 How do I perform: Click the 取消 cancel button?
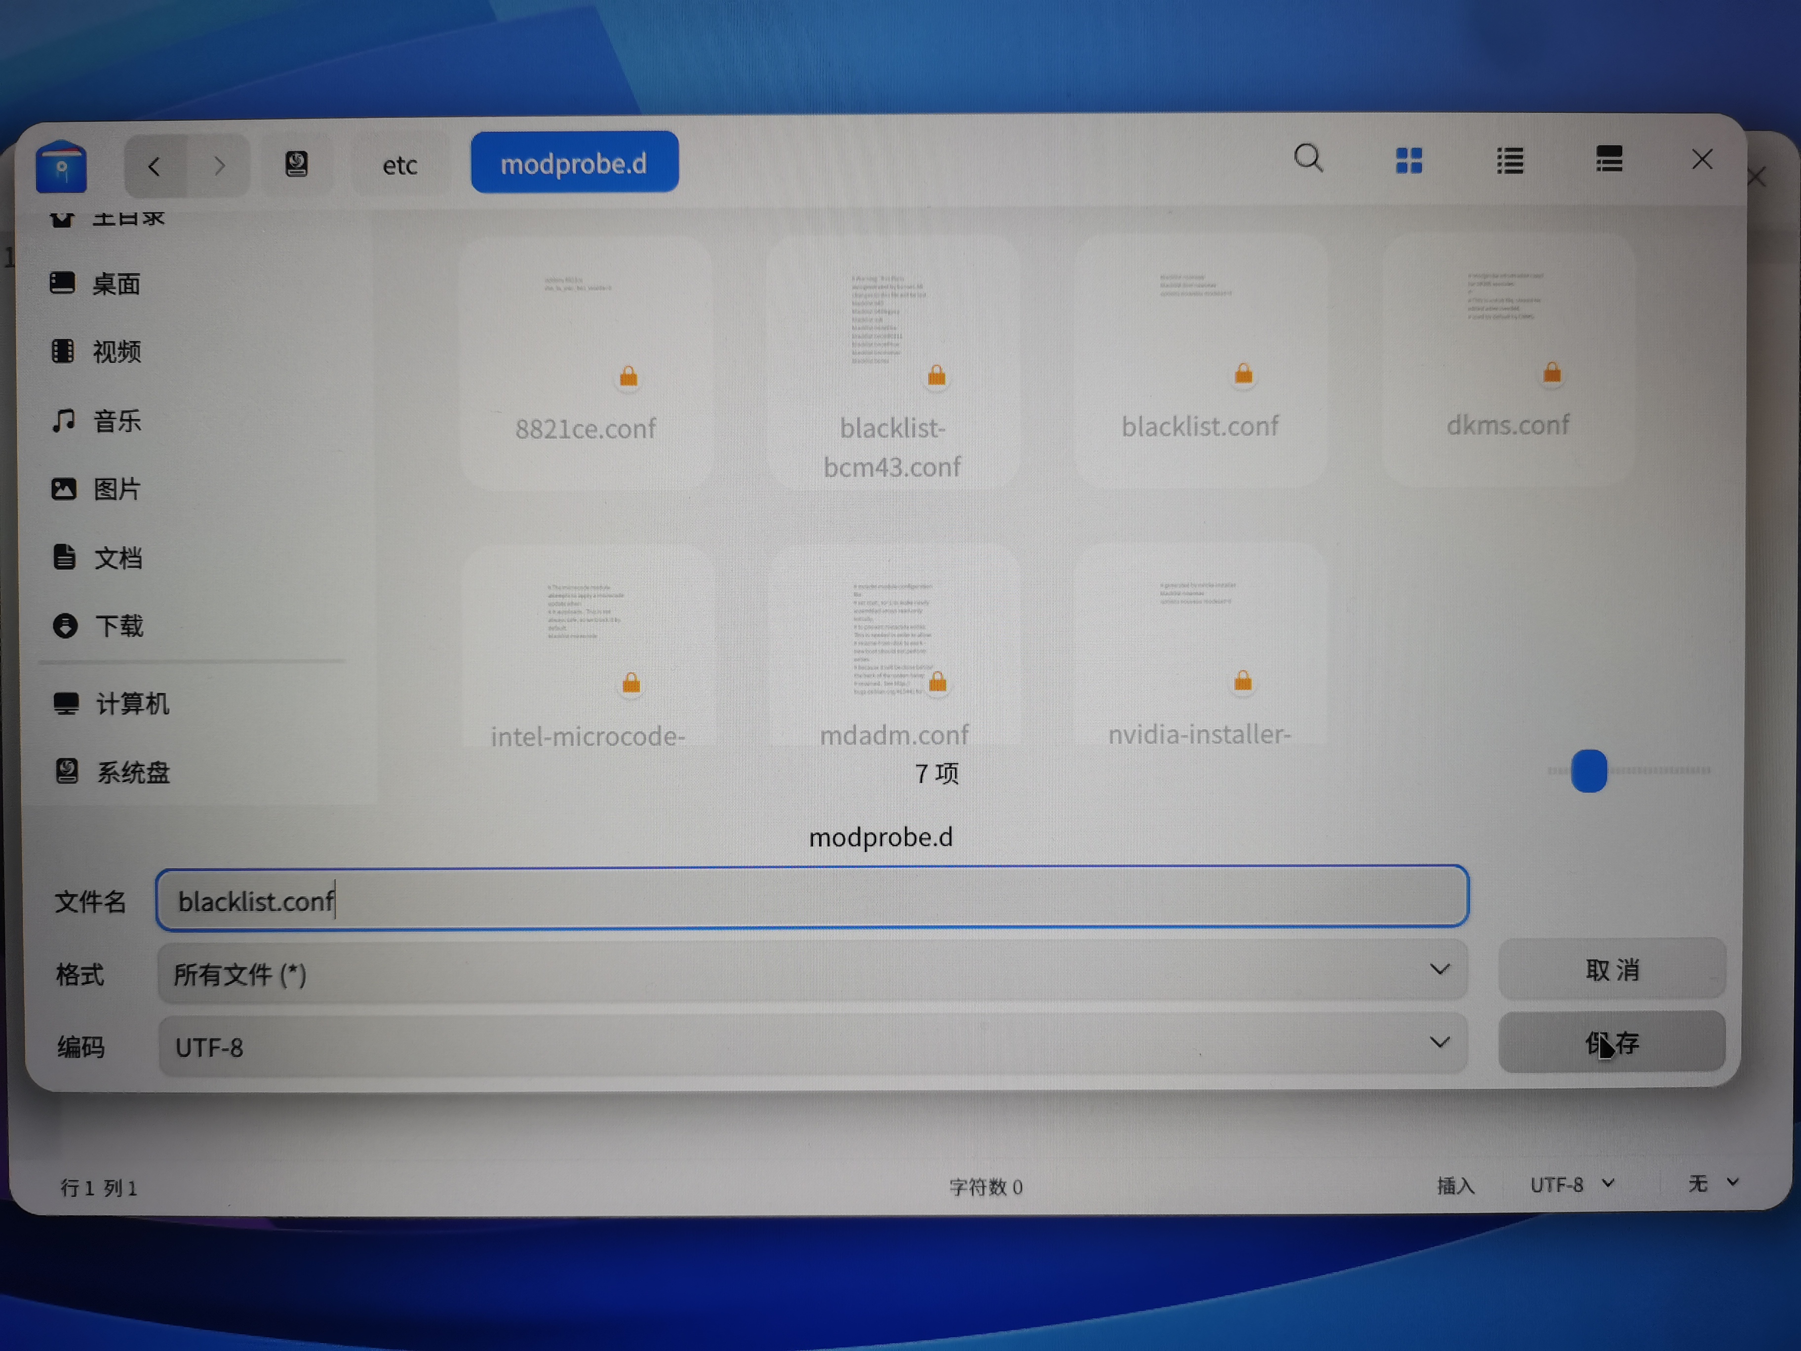point(1611,970)
